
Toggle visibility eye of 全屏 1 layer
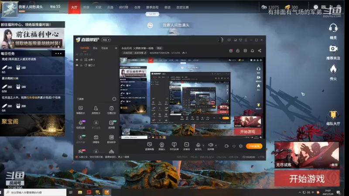tap(77, 60)
